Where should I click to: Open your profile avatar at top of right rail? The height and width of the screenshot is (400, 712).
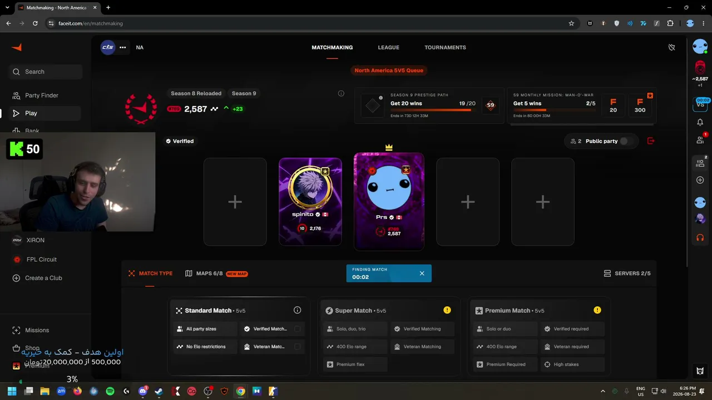pyautogui.click(x=700, y=47)
